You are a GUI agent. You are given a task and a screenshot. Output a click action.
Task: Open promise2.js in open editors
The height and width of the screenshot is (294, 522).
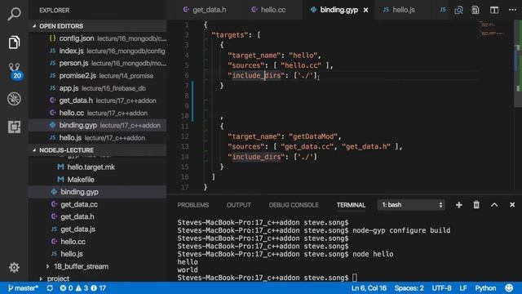pyautogui.click(x=98, y=76)
